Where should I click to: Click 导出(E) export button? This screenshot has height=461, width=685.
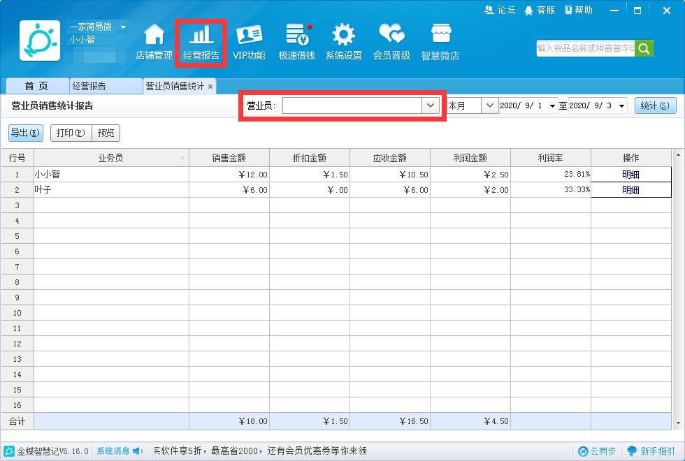point(25,133)
